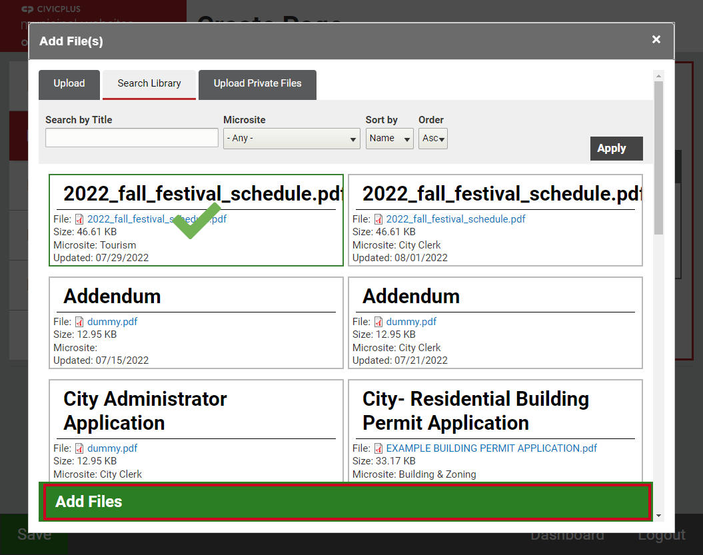Click 'Microsite: Building & Zoning' text
This screenshot has width=703, height=555.
[414, 474]
